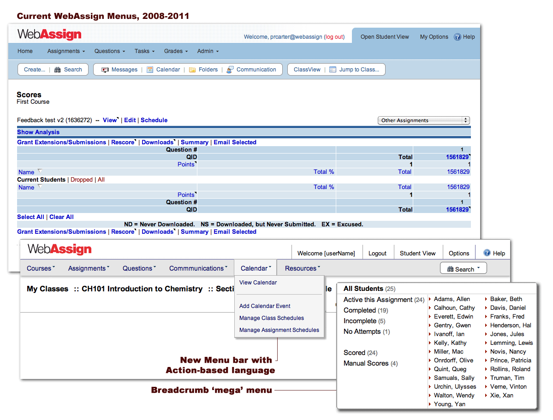Click Logout in the new header

377,253
